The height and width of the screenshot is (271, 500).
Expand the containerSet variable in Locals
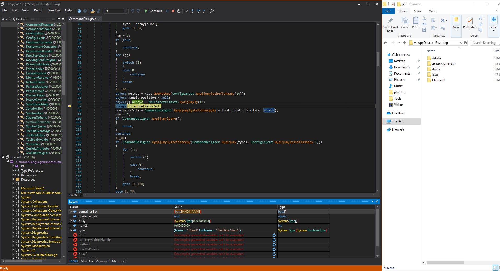[71, 212]
